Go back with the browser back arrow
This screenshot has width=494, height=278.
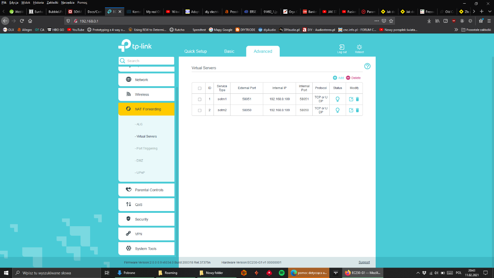coord(5,21)
